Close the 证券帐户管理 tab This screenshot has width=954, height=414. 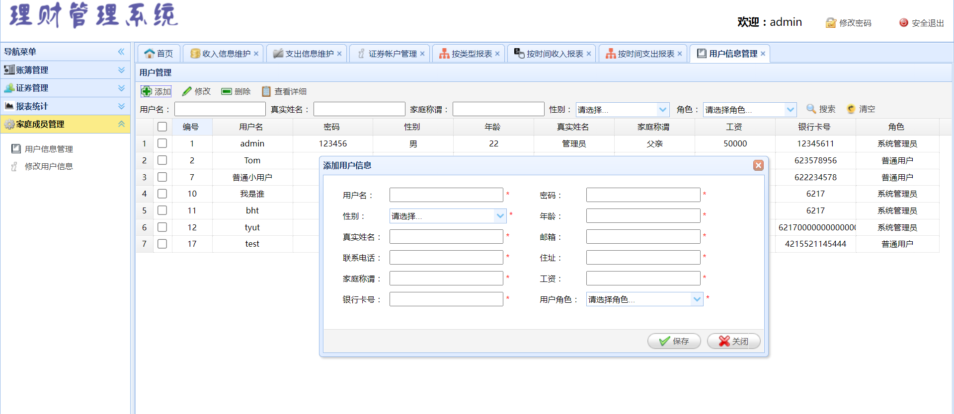tap(422, 54)
